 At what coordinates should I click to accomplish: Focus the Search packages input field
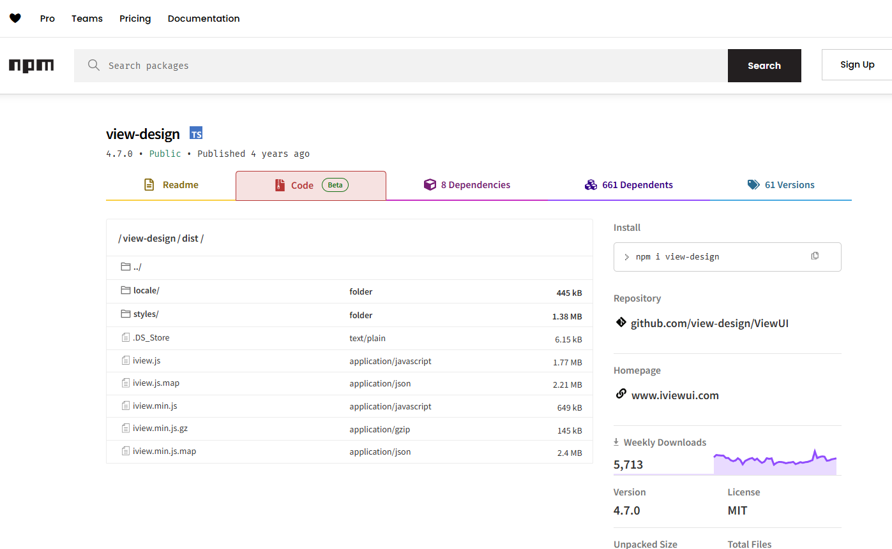pyautogui.click(x=401, y=66)
